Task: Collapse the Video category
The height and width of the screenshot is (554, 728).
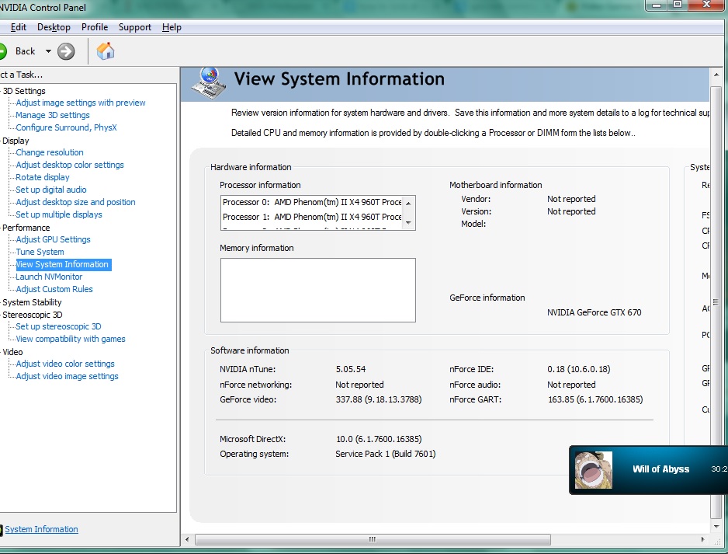Action: [x=12, y=352]
